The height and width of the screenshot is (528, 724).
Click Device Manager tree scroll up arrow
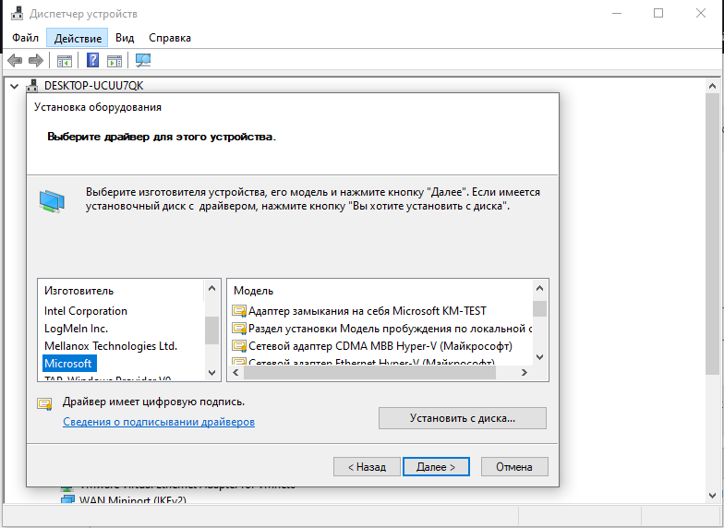(713, 86)
